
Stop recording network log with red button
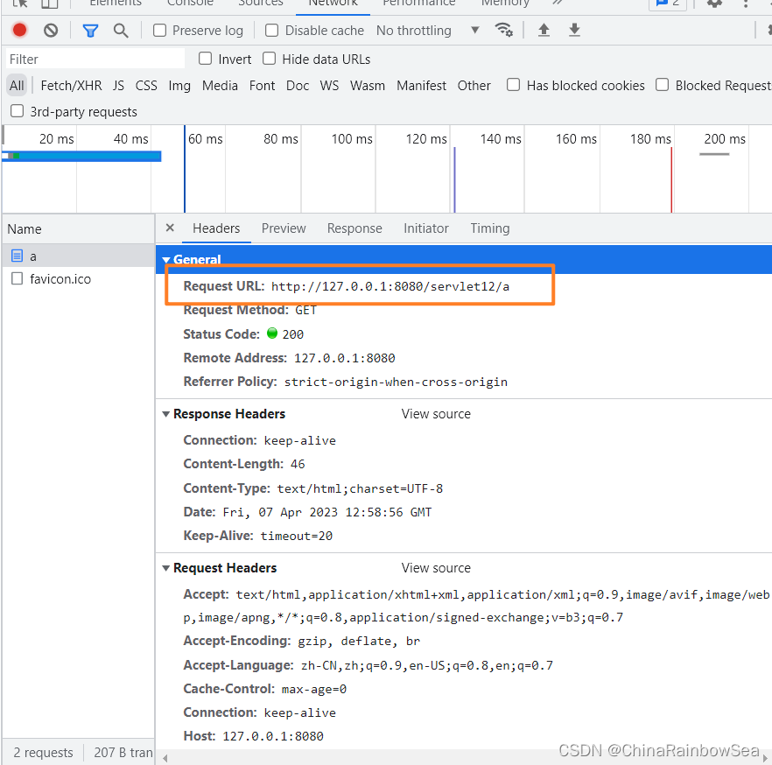click(x=19, y=31)
